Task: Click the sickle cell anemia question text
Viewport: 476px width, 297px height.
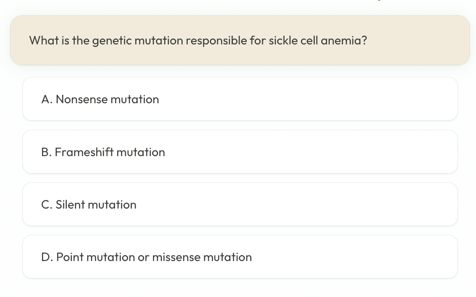Action: 198,41
